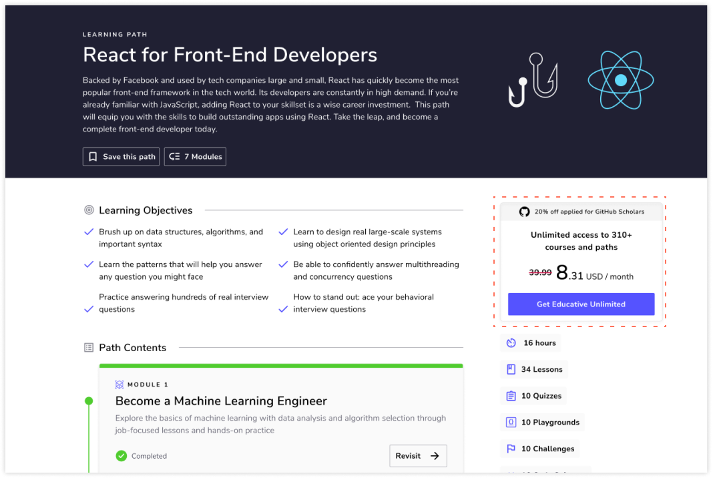Click the checkmark beside Brush up on data structures

(x=89, y=232)
